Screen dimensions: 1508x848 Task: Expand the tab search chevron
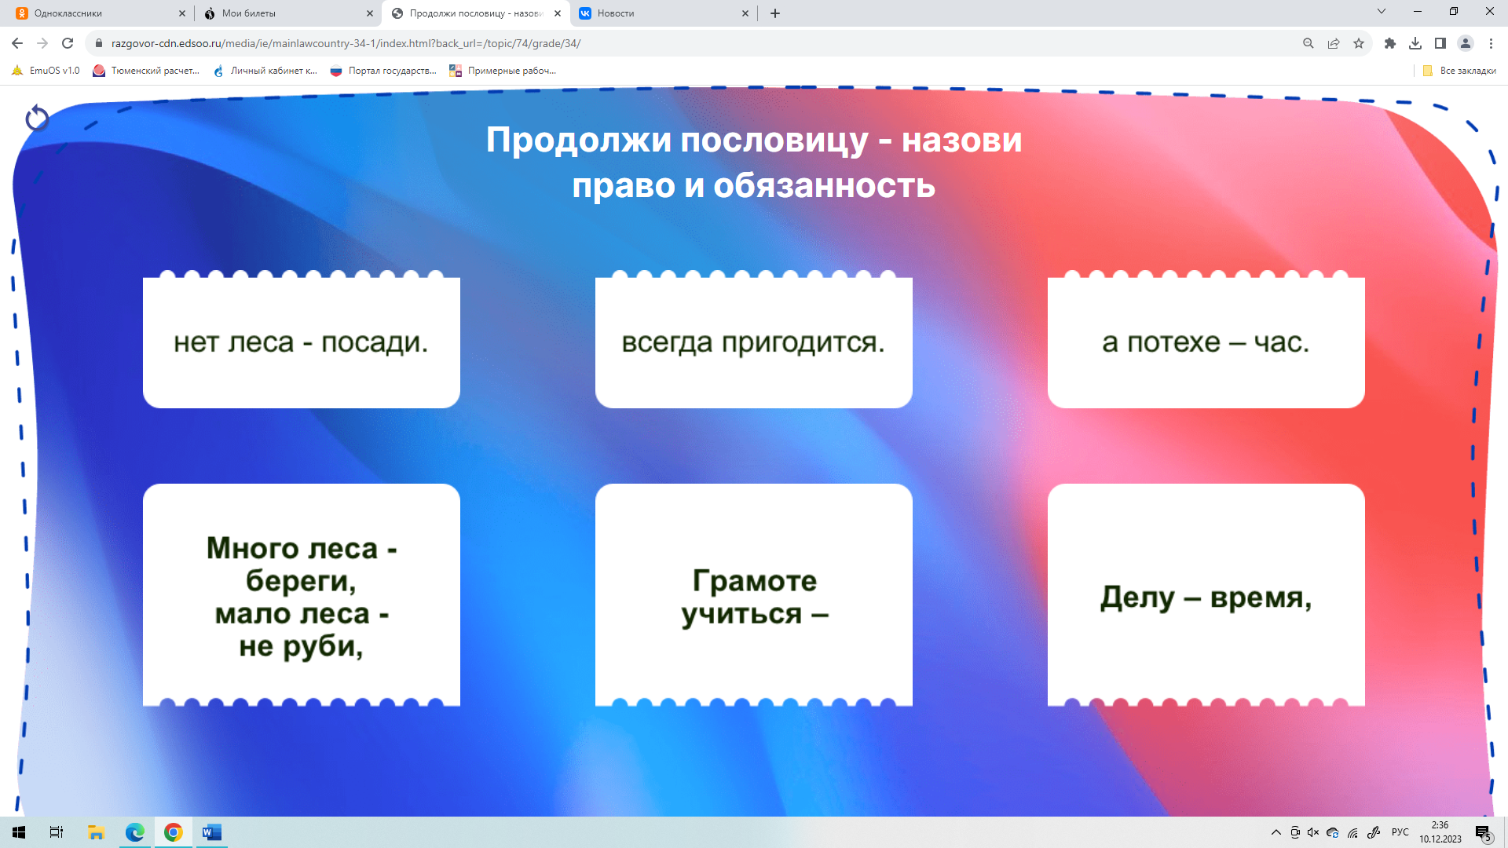pyautogui.click(x=1382, y=12)
